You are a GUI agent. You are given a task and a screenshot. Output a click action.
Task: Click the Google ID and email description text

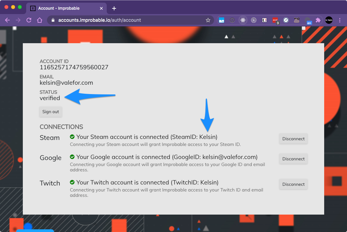(167, 167)
